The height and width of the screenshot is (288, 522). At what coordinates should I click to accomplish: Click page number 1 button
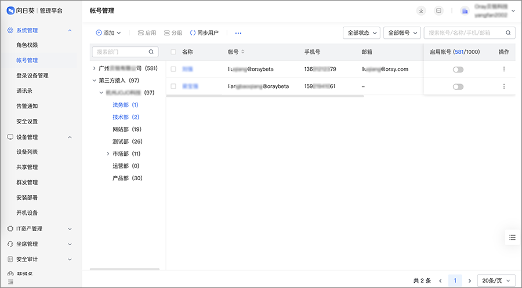(x=455, y=280)
